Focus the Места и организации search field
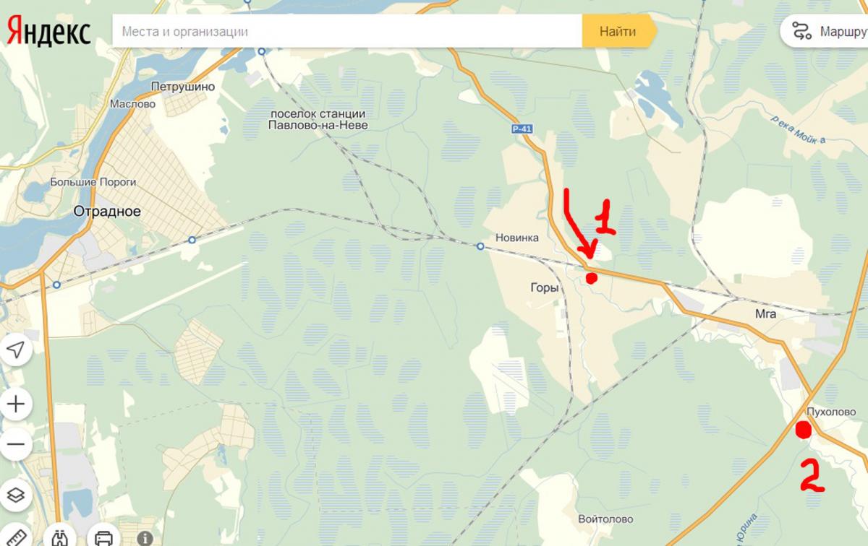The image size is (868, 546). (347, 31)
